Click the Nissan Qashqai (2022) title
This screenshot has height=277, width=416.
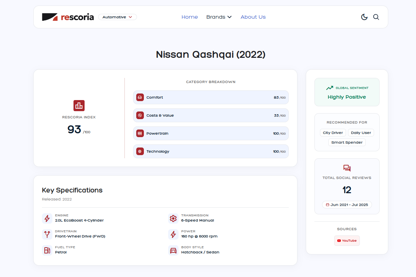tap(211, 55)
